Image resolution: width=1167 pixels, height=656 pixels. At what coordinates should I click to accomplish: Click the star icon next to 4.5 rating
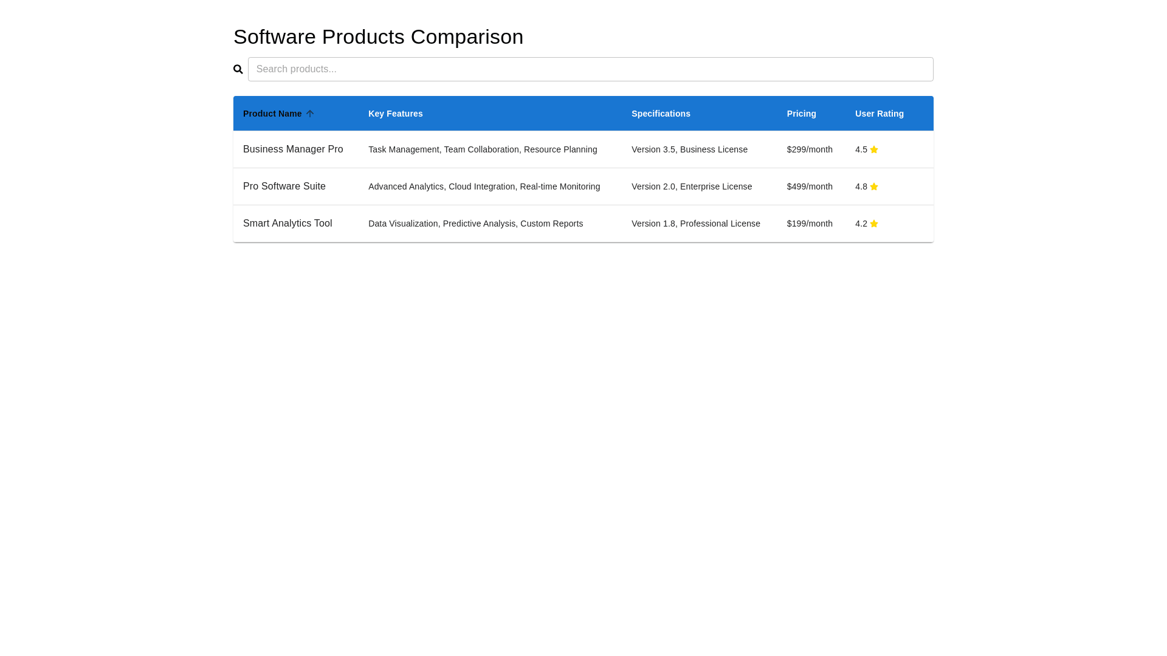[874, 149]
